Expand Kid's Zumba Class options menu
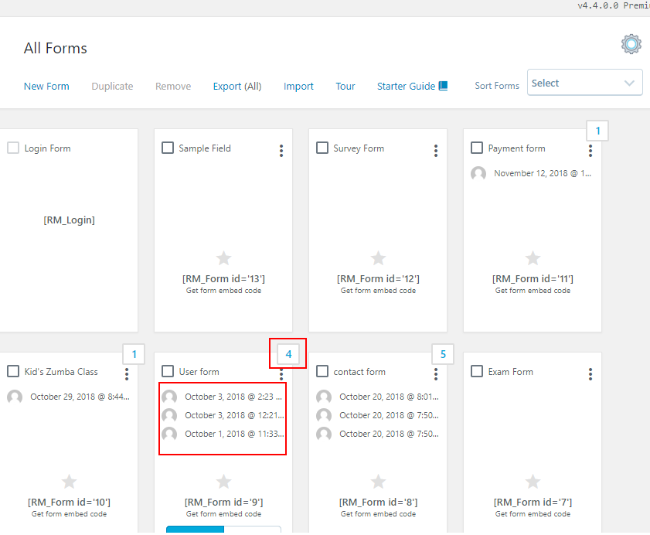 click(127, 374)
